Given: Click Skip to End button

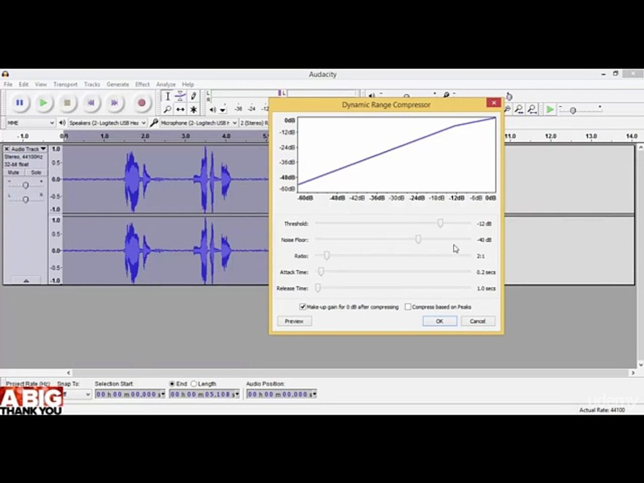Looking at the screenshot, I should pos(115,103).
